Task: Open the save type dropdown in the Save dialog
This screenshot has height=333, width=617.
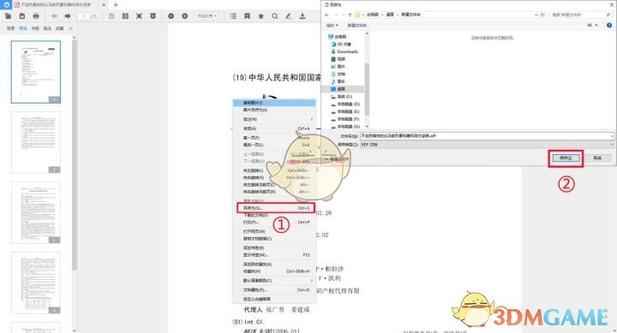Action: (x=487, y=145)
